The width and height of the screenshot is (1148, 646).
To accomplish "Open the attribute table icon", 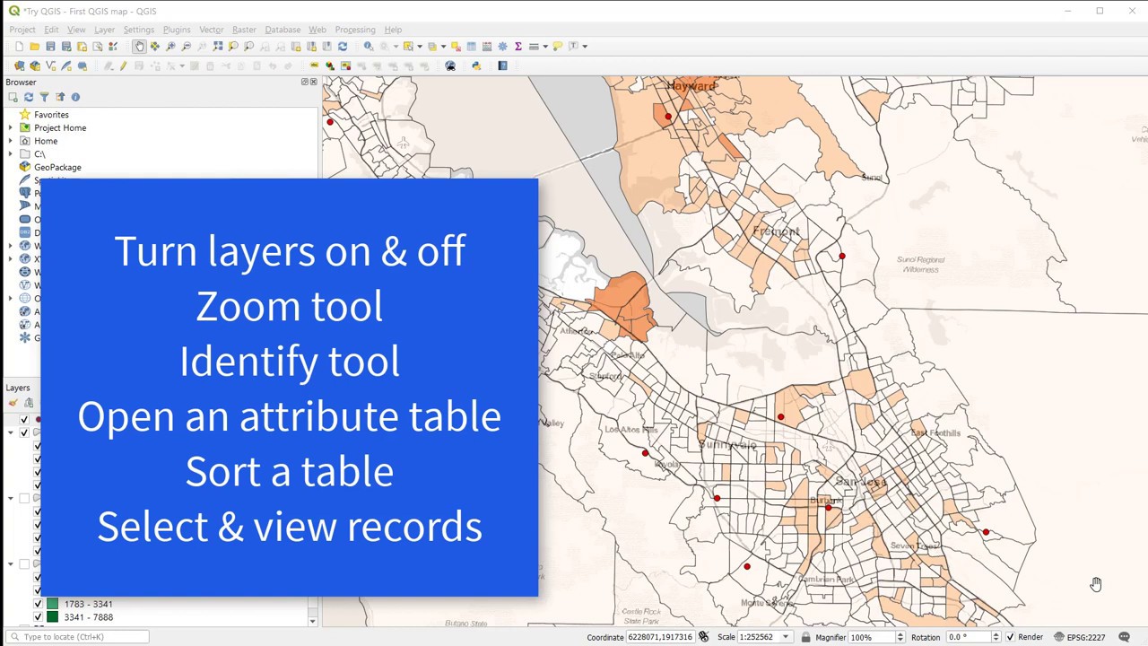I will 471,46.
